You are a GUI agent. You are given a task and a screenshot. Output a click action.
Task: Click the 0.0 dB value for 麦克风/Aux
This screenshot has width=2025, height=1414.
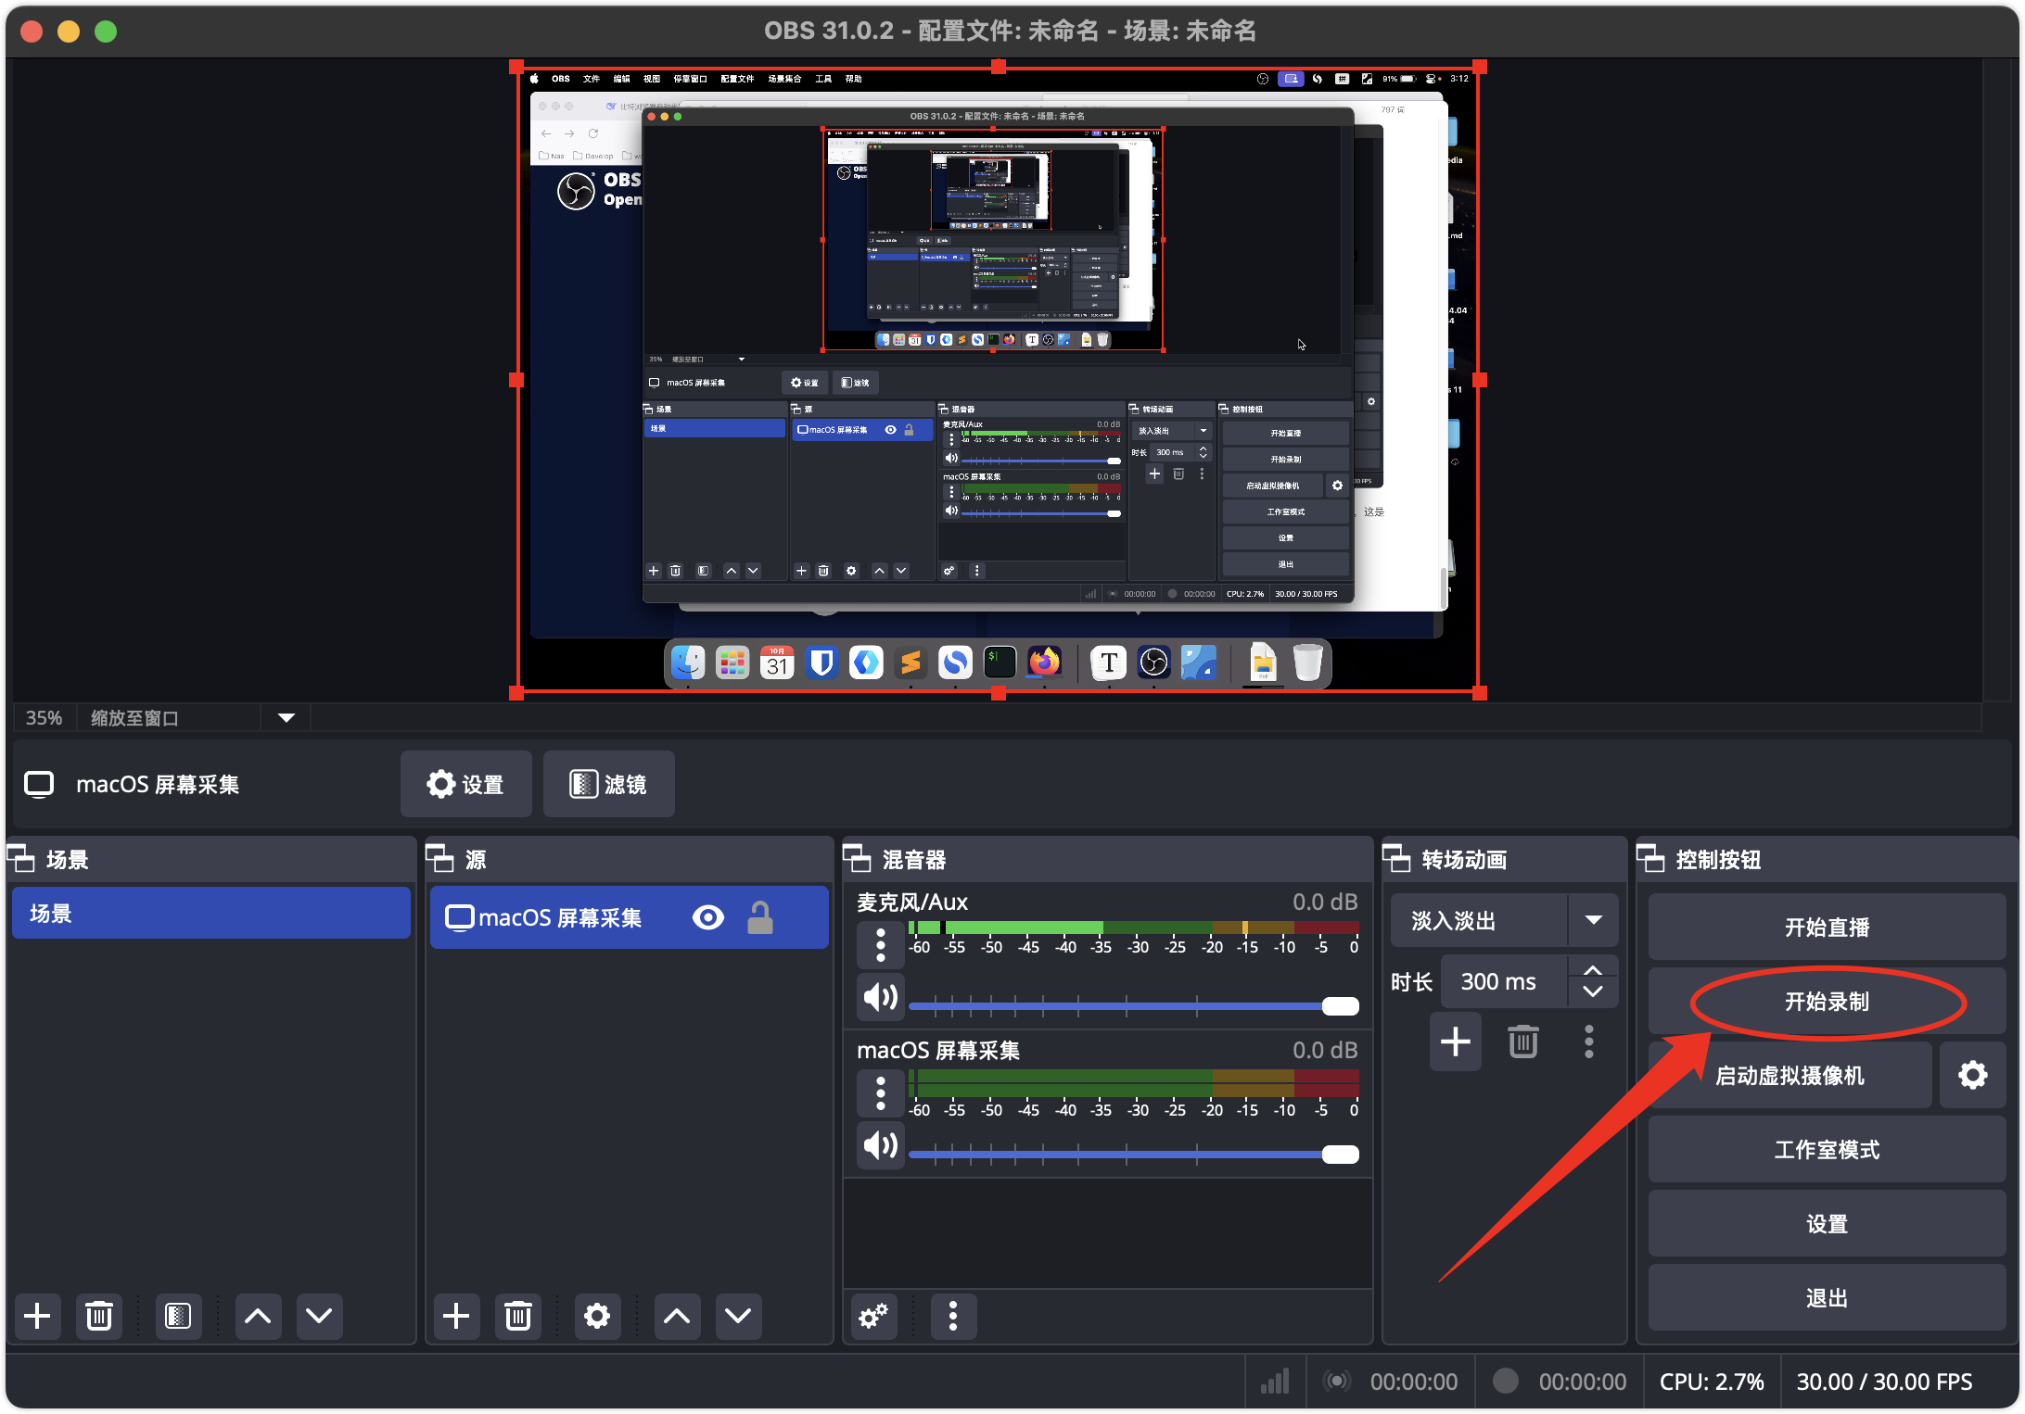[1325, 902]
